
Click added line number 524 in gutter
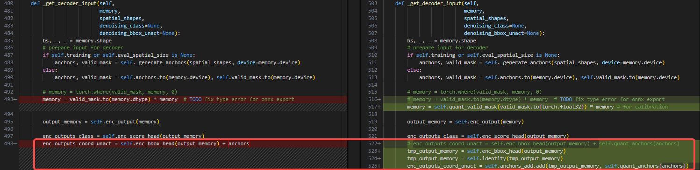tap(372, 158)
